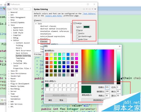Image resolution: width=141 pixels, height=112 pixels.
Task: Collapse the Java group in Element list
Action: [x=36, y=24]
